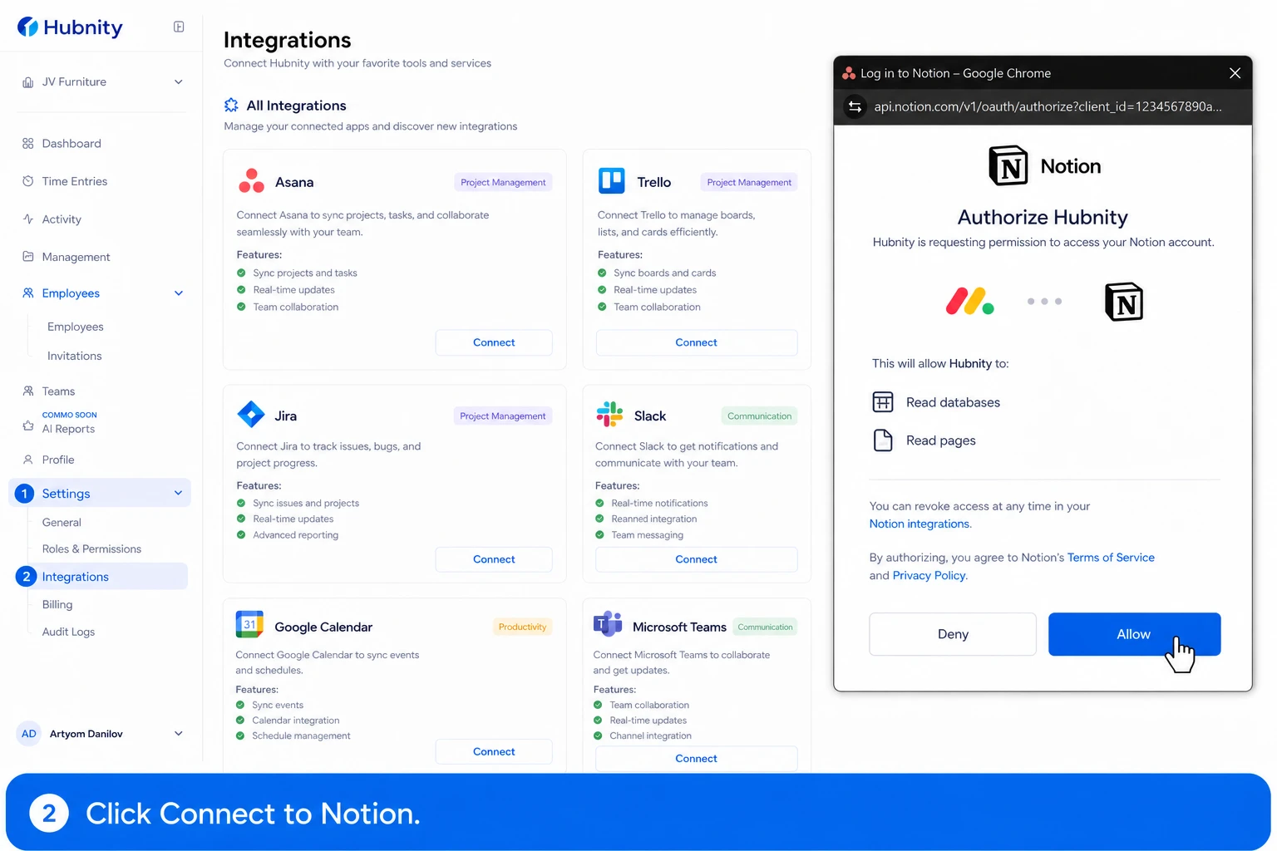Click the Trello logo icon
Screen dimensions: 1277x851
tap(612, 180)
